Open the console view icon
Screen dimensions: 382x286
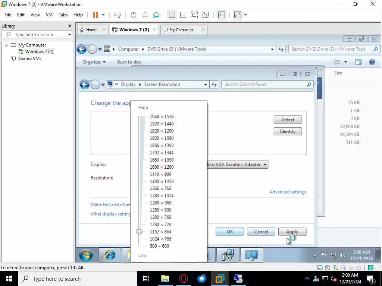222,15
